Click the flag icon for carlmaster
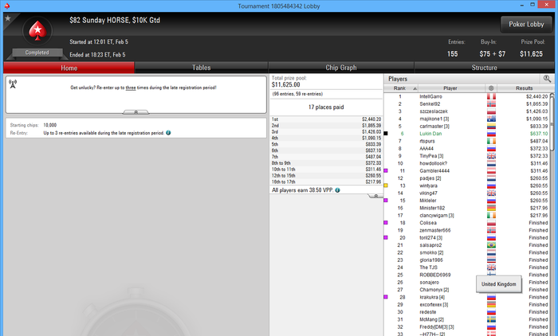The height and width of the screenshot is (336, 558). point(492,127)
